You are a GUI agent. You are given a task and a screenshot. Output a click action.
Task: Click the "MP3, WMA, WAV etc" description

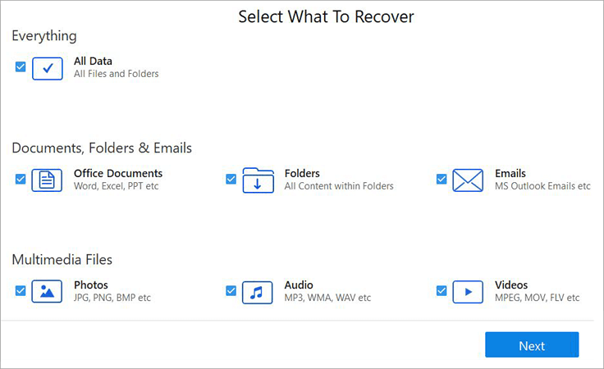[327, 298]
